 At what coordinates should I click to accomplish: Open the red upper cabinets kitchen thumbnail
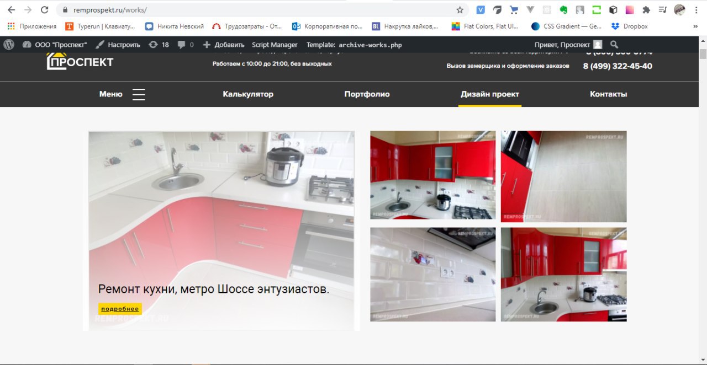click(432, 175)
